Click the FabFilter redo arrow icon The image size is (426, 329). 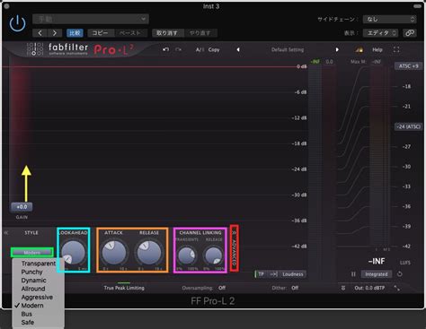[x=179, y=49]
